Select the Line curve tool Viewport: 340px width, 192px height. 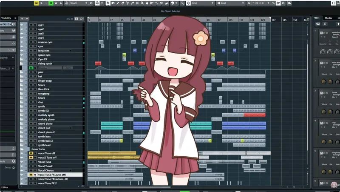tap(156, 3)
